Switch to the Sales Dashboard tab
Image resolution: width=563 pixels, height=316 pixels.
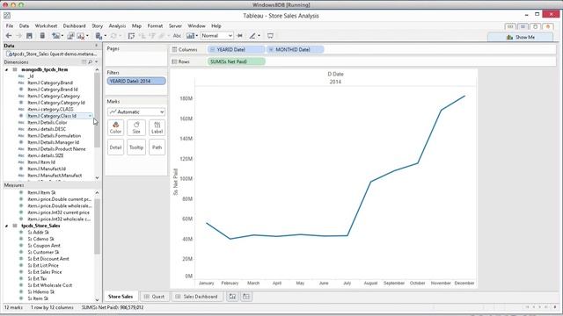coord(197,297)
